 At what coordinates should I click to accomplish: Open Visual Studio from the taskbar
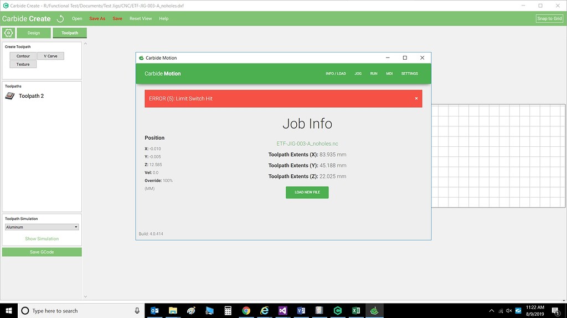282,311
